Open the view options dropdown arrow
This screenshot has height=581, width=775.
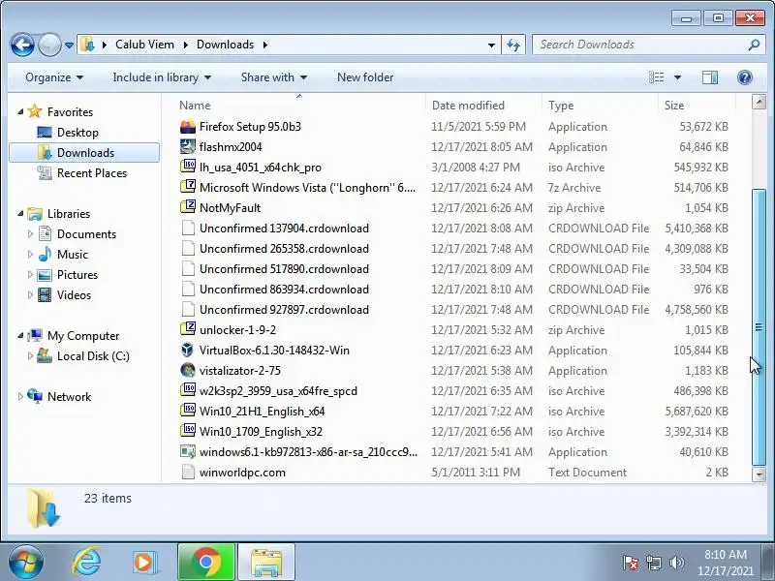click(x=677, y=77)
